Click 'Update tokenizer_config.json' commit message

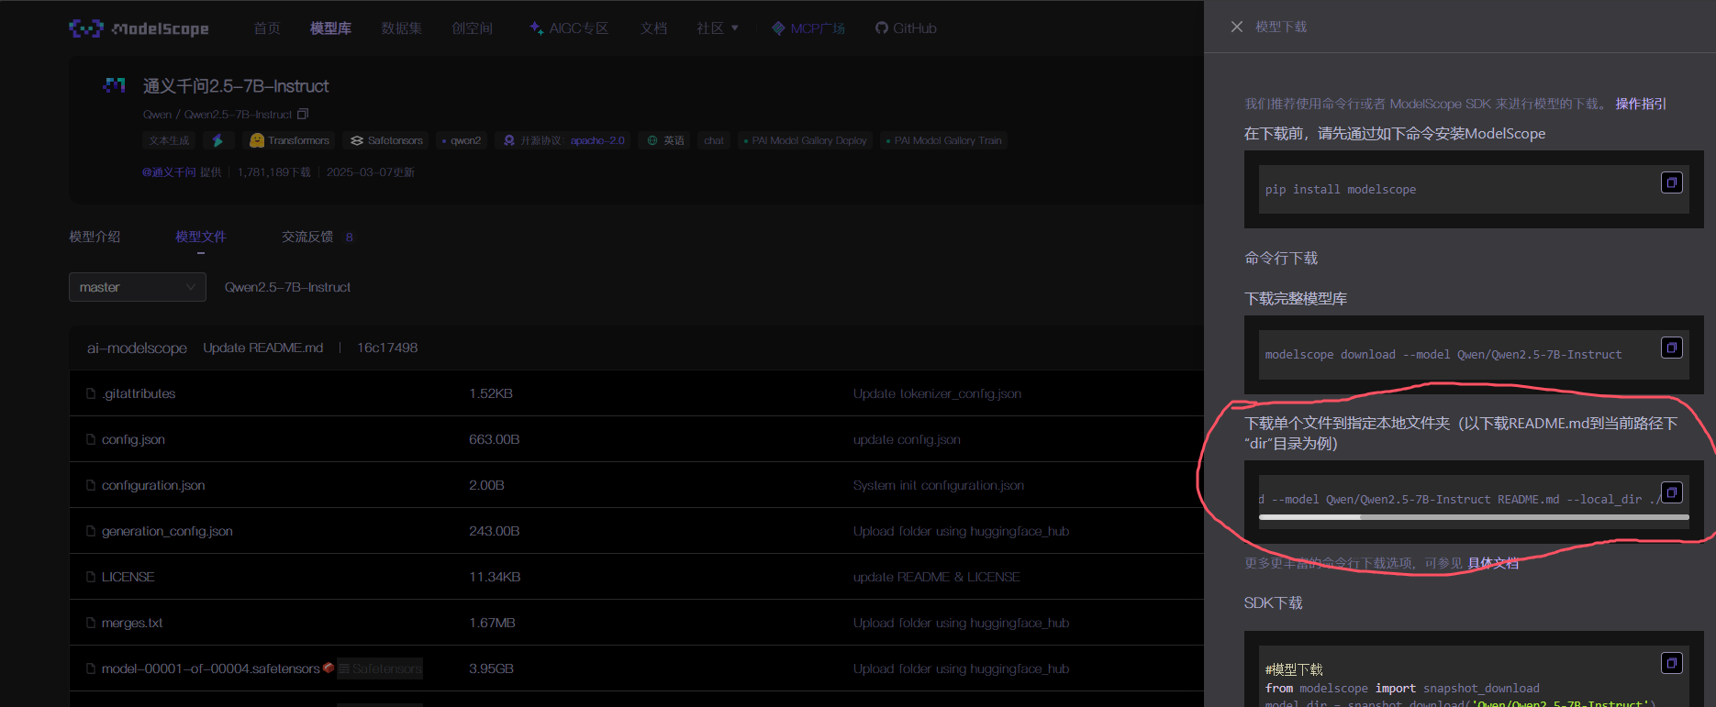click(x=937, y=393)
